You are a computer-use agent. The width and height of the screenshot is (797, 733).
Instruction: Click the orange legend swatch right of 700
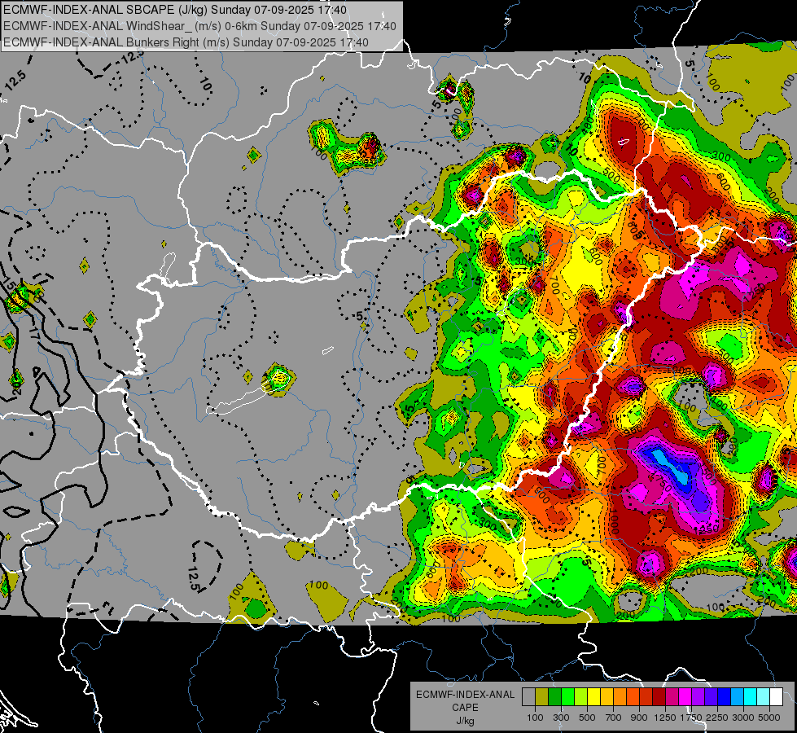[620, 696]
